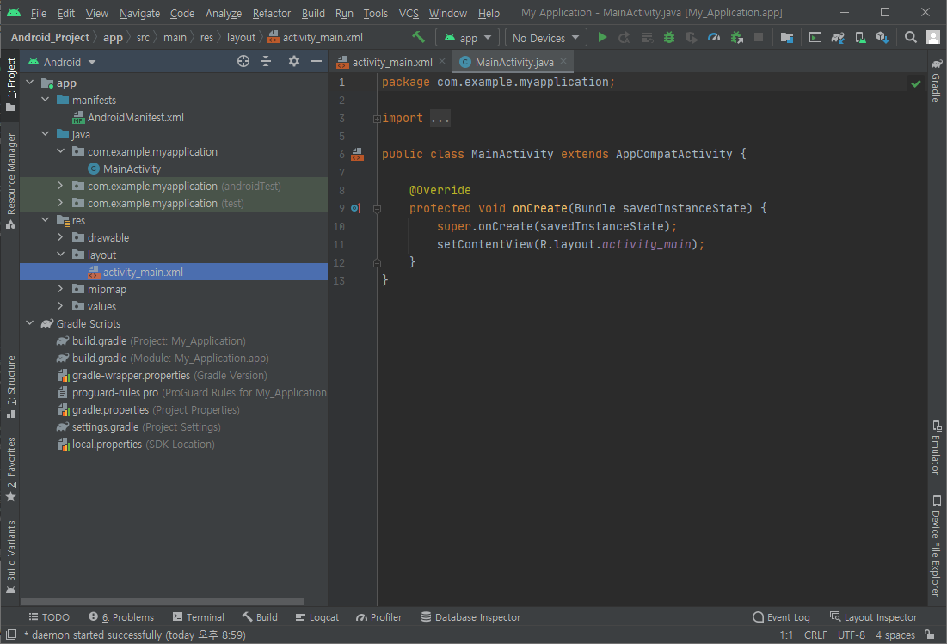Open the 6: Problems tool window
947x644 pixels.
121,617
